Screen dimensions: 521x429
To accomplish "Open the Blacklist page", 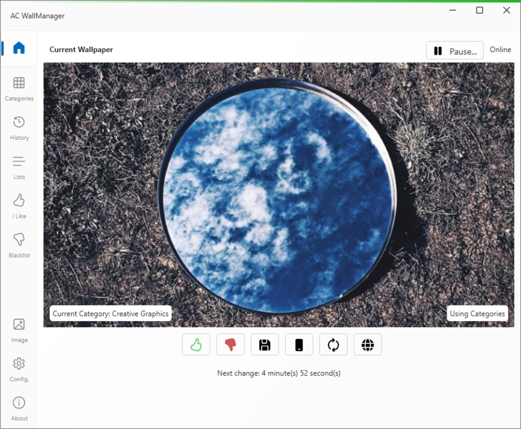I will pyautogui.click(x=19, y=246).
